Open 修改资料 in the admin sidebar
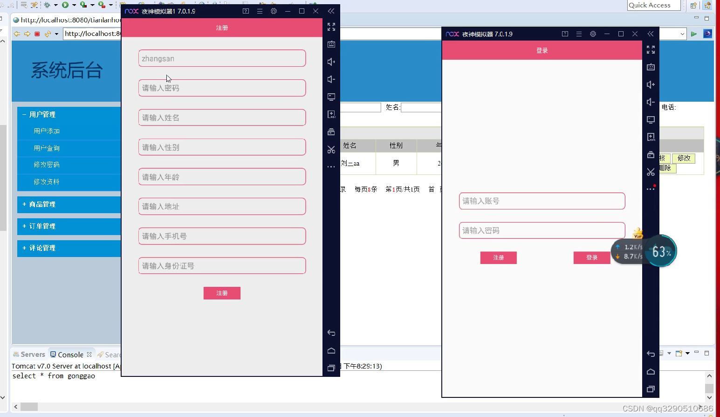Viewport: 720px width, 417px height. click(47, 181)
